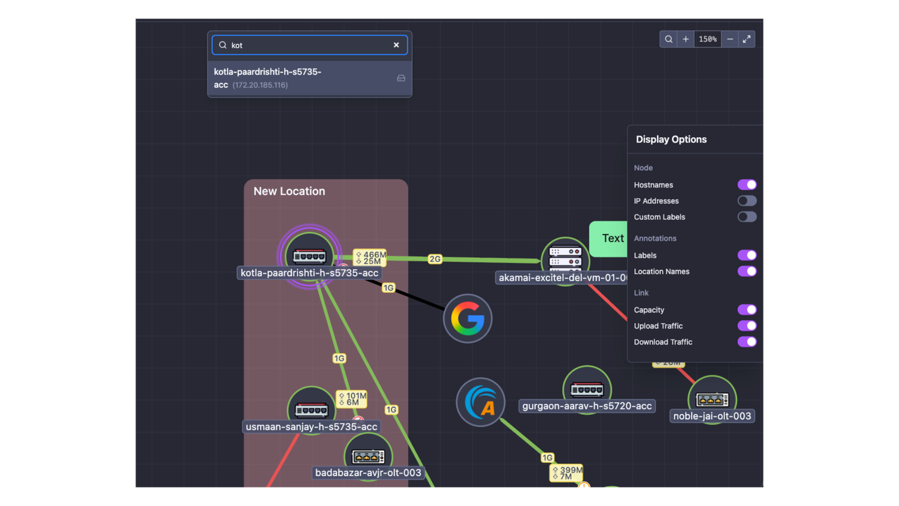Toggle the Hostnames switch
The width and height of the screenshot is (899, 506).
[747, 185]
